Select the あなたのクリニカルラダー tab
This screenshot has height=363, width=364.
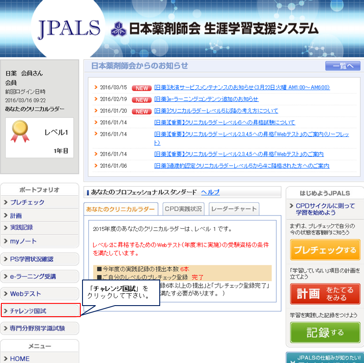click(120, 209)
